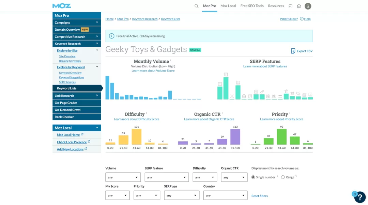Switch to the Moz Pro top tab
This screenshot has height=205, width=368.
(x=209, y=6)
